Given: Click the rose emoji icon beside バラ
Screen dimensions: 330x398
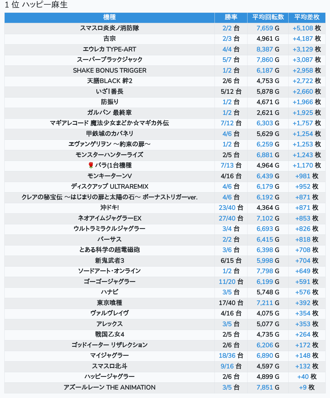Looking at the screenshot, I should point(91,165).
